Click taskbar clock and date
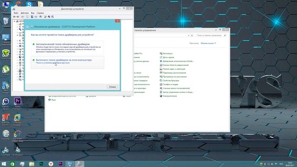This screenshot has width=297, height=167. point(290,164)
